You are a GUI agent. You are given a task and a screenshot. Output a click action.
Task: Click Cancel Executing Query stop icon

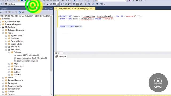pyautogui.click(x=44, y=4)
